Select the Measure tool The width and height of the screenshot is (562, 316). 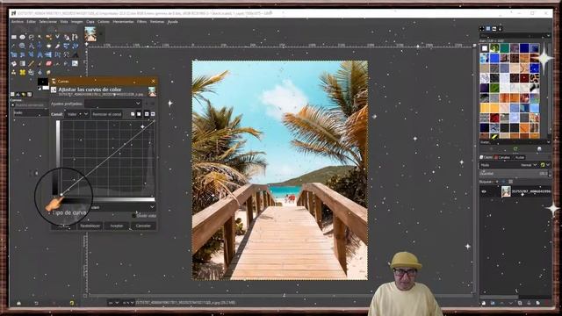(32, 46)
